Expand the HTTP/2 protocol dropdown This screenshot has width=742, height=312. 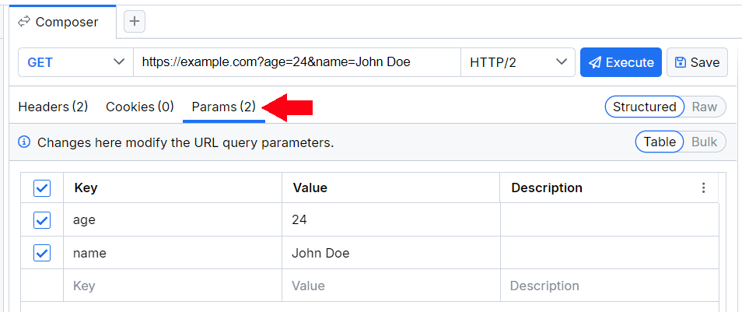tap(518, 62)
